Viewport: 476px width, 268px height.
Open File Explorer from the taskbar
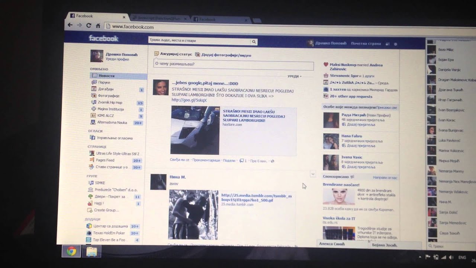(91, 252)
